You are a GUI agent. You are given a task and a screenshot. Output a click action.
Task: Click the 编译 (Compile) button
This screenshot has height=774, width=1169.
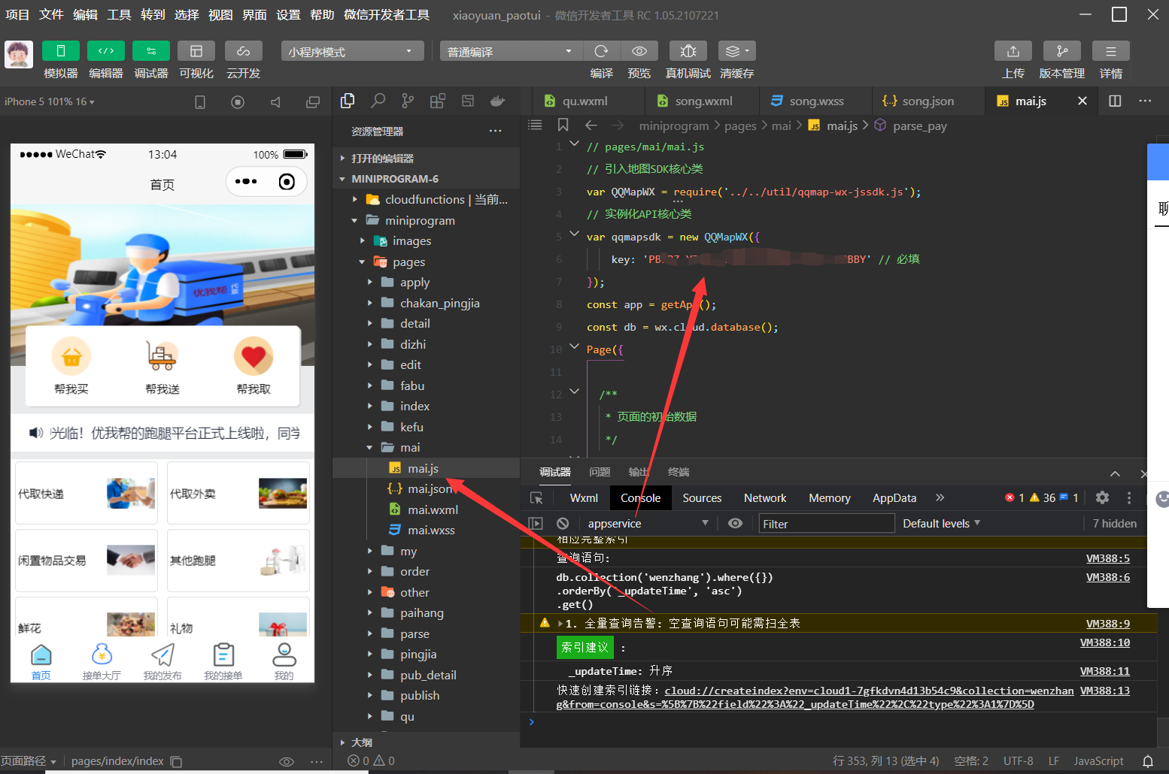click(601, 50)
